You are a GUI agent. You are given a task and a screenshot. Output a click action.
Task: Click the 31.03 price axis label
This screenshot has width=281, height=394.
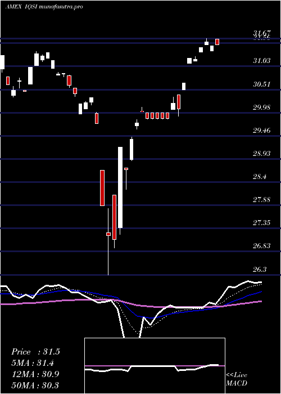click(x=262, y=61)
